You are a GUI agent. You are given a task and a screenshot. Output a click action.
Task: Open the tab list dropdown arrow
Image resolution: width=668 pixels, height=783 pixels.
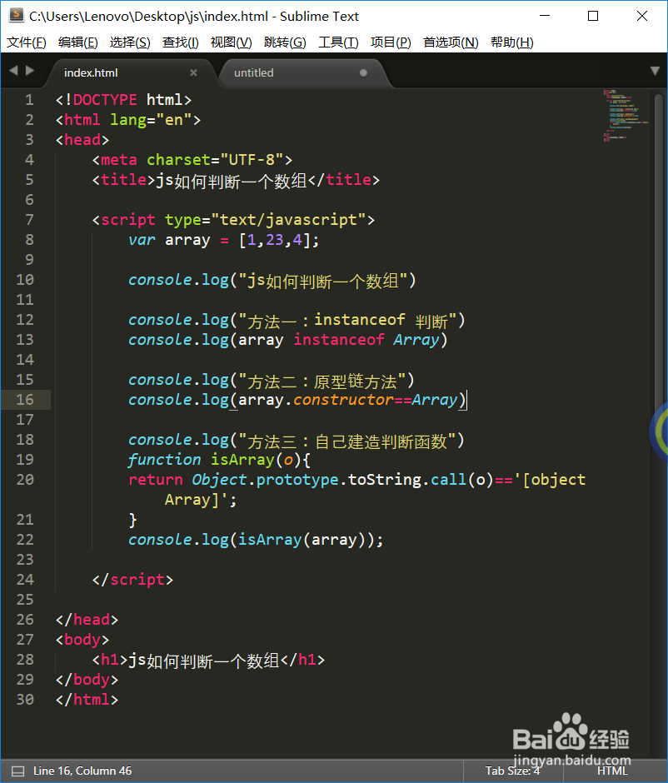pyautogui.click(x=655, y=71)
